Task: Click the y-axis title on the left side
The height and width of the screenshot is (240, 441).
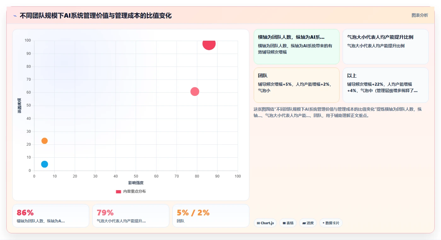Action: click(20, 106)
